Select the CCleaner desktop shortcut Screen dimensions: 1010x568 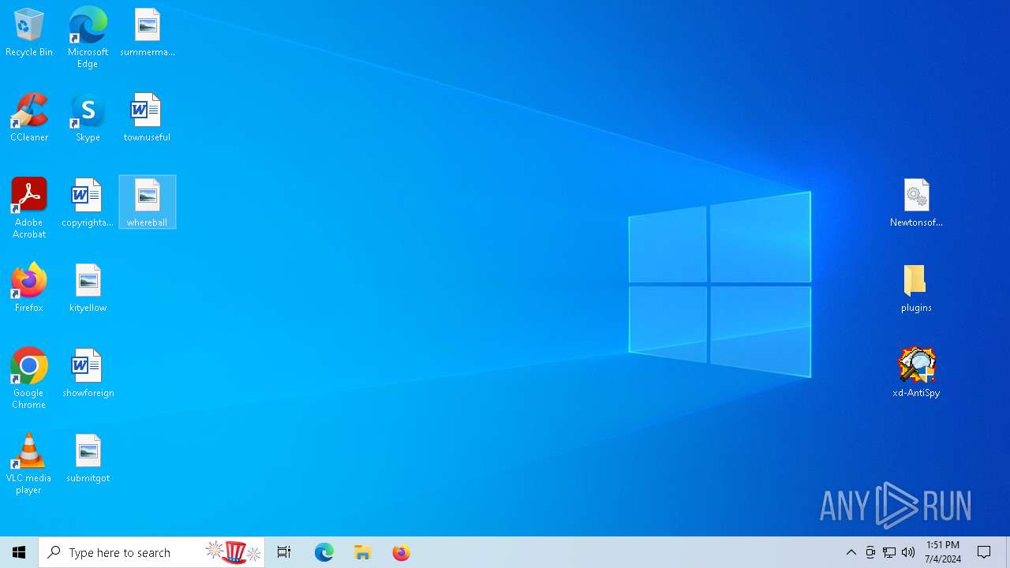coord(29,118)
